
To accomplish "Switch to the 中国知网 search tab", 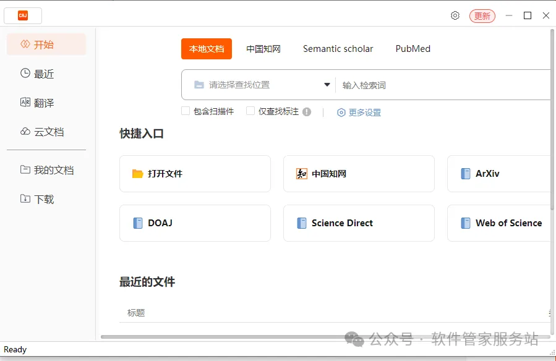I will point(263,49).
